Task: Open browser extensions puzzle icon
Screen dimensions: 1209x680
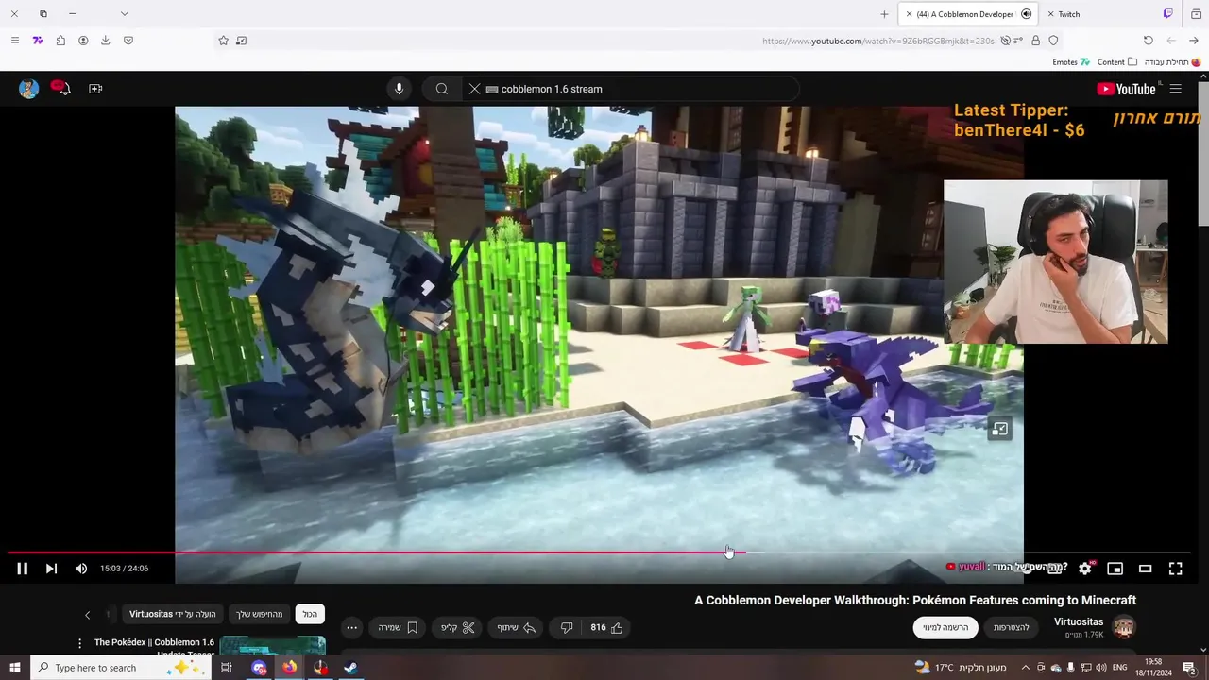Action: tap(60, 41)
